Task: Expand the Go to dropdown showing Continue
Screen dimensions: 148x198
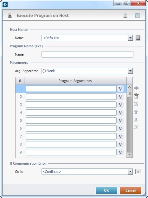Action: click(130, 172)
